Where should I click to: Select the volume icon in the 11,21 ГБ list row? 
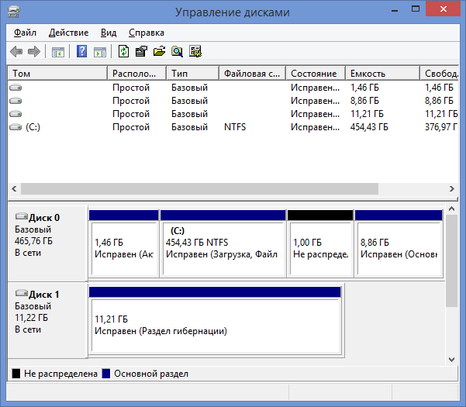pyautogui.click(x=16, y=114)
